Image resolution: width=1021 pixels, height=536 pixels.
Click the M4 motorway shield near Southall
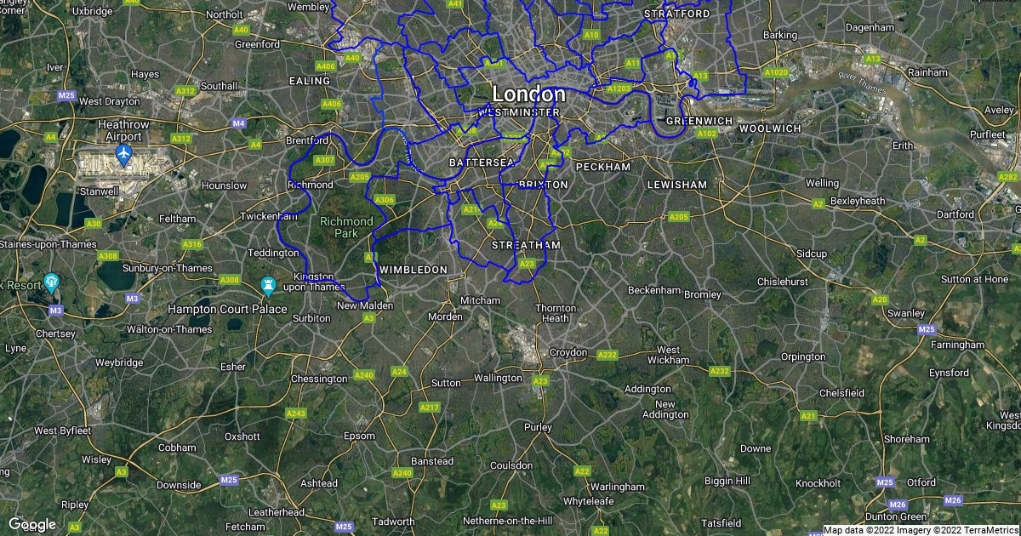(238, 123)
